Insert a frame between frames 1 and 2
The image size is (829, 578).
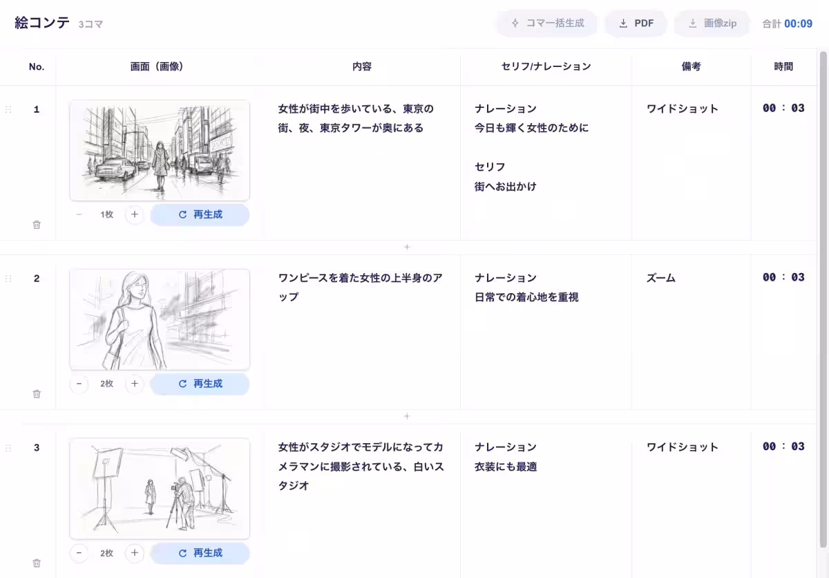pyautogui.click(x=407, y=247)
